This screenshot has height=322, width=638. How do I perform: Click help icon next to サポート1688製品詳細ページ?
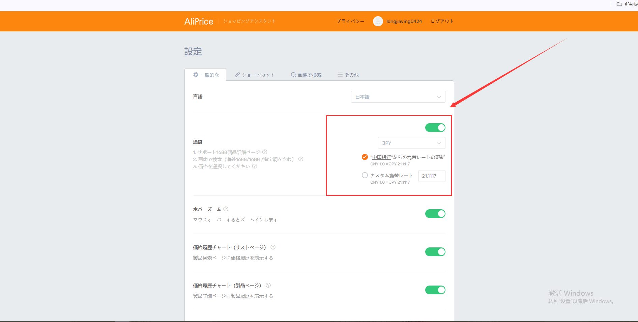(265, 152)
